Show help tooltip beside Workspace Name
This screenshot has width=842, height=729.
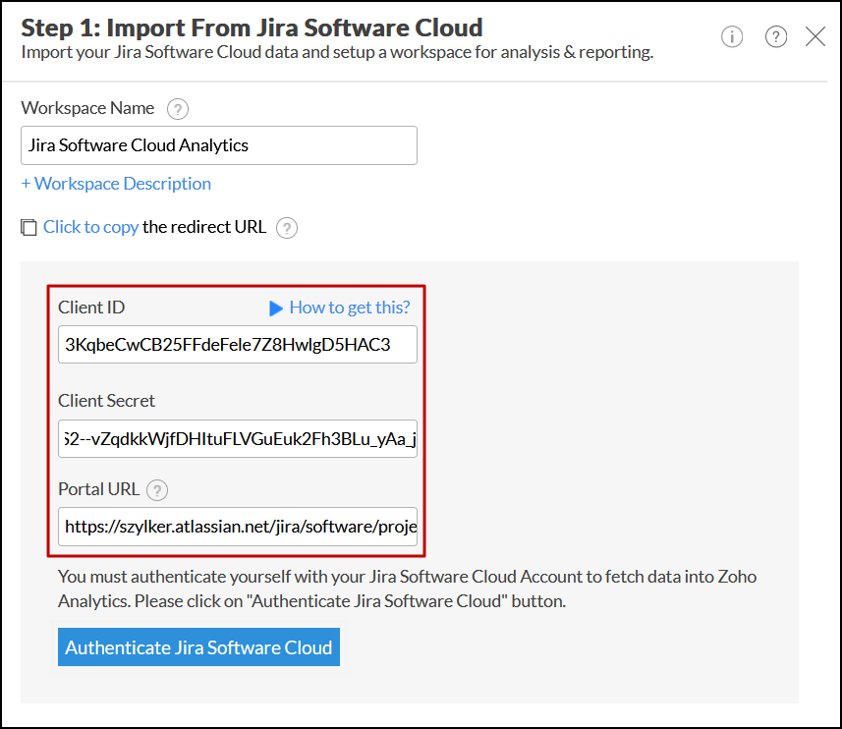178,109
